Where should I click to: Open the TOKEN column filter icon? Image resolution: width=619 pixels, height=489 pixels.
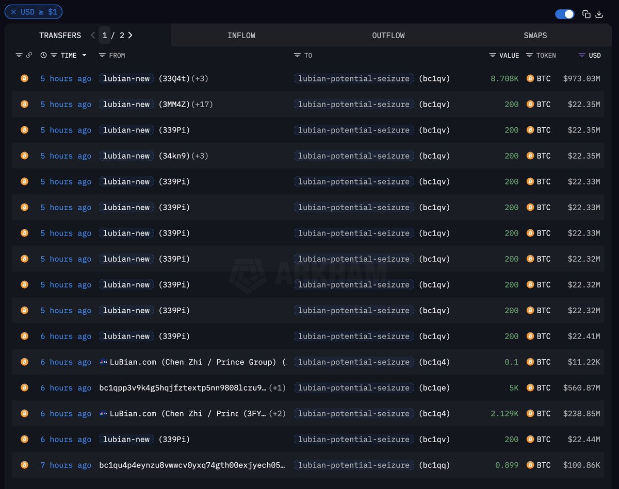(530, 55)
